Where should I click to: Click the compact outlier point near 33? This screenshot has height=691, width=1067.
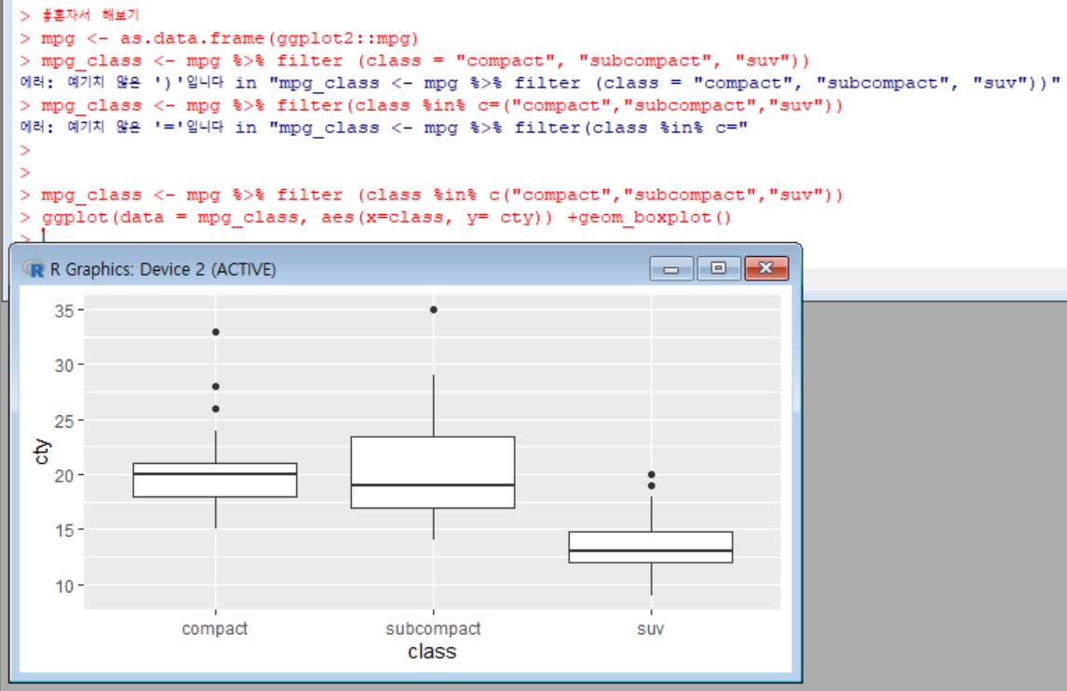click(x=216, y=332)
